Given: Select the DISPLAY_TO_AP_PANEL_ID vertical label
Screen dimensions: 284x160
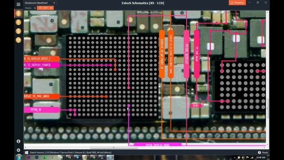Looking at the screenshot, I should [x=162, y=54].
